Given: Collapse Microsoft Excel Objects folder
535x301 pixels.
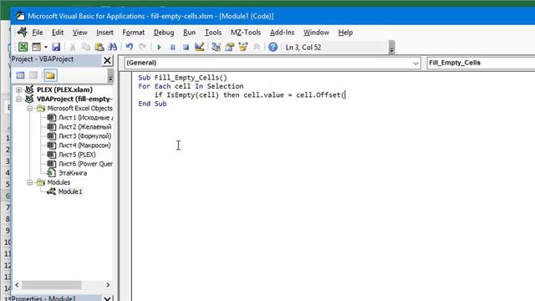Looking at the screenshot, I should click(30, 108).
